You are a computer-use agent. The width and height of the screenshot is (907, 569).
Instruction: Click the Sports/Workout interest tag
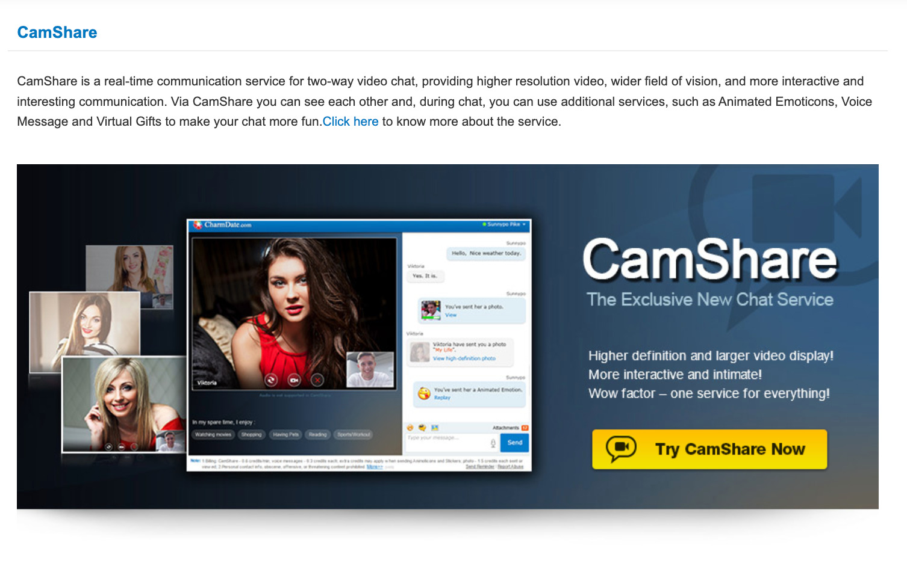(354, 434)
